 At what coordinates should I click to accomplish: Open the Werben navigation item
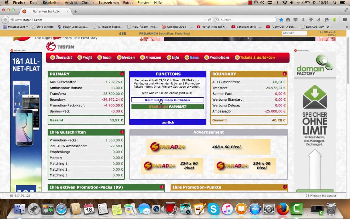(x=126, y=57)
